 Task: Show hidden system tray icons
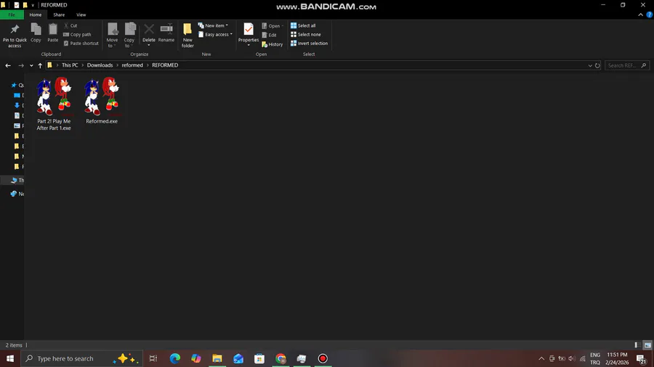541,358
